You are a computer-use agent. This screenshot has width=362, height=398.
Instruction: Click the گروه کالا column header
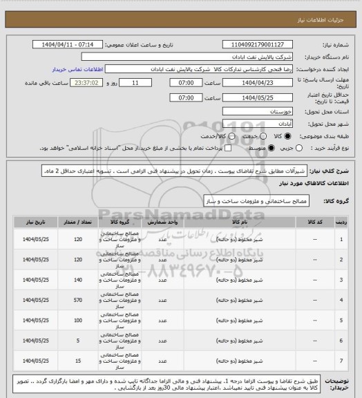click(120, 222)
